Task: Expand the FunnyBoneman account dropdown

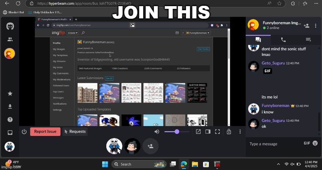Action: [x=198, y=33]
